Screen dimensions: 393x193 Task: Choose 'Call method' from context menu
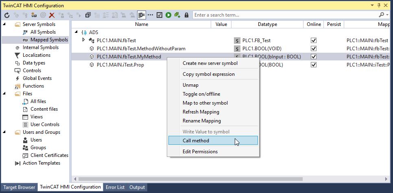coord(213,141)
